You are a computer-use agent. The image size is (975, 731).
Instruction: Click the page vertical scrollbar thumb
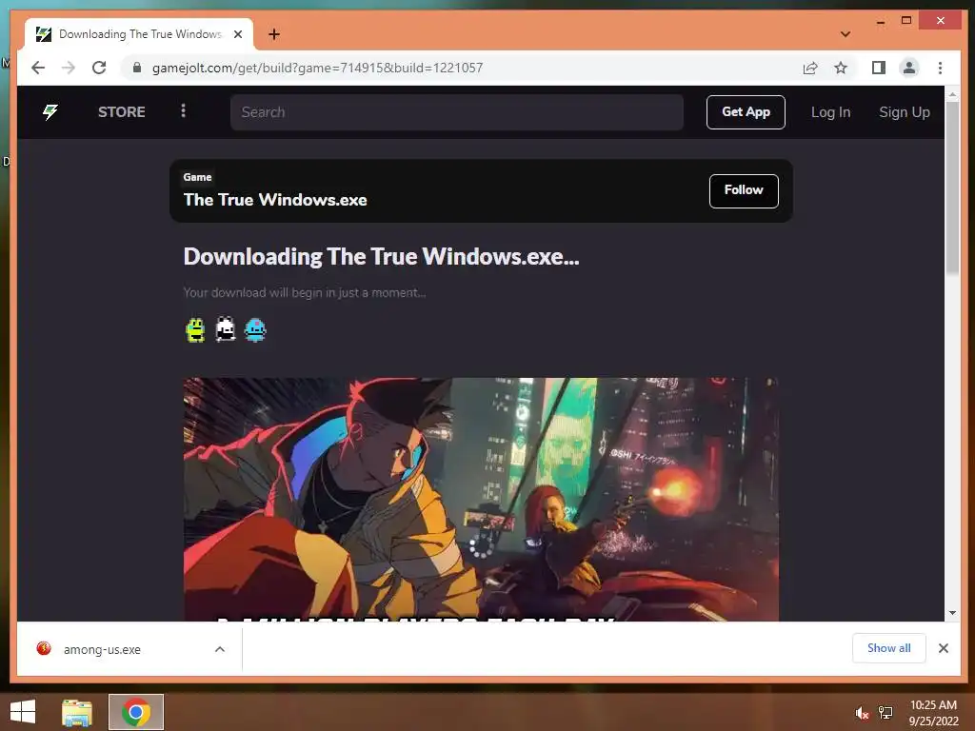click(952, 187)
